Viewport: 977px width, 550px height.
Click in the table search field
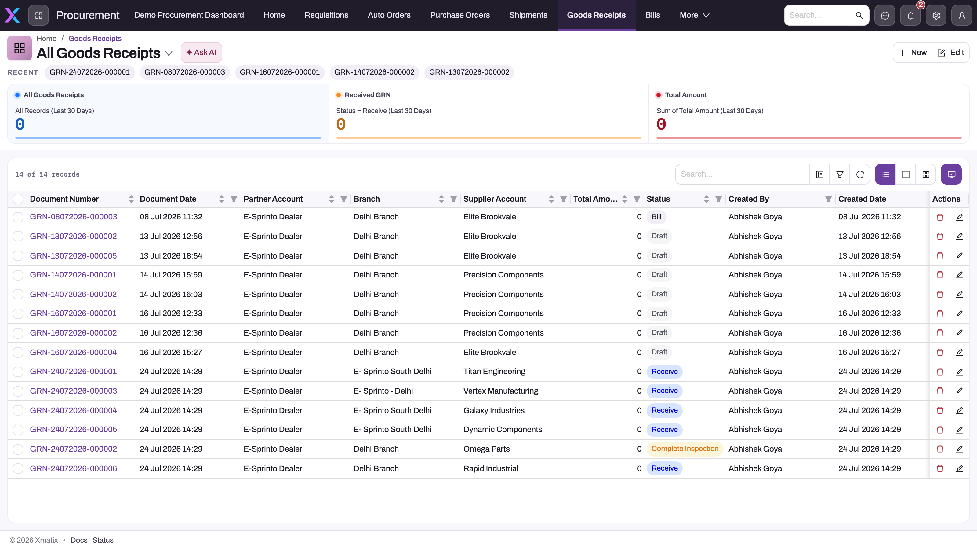click(742, 174)
